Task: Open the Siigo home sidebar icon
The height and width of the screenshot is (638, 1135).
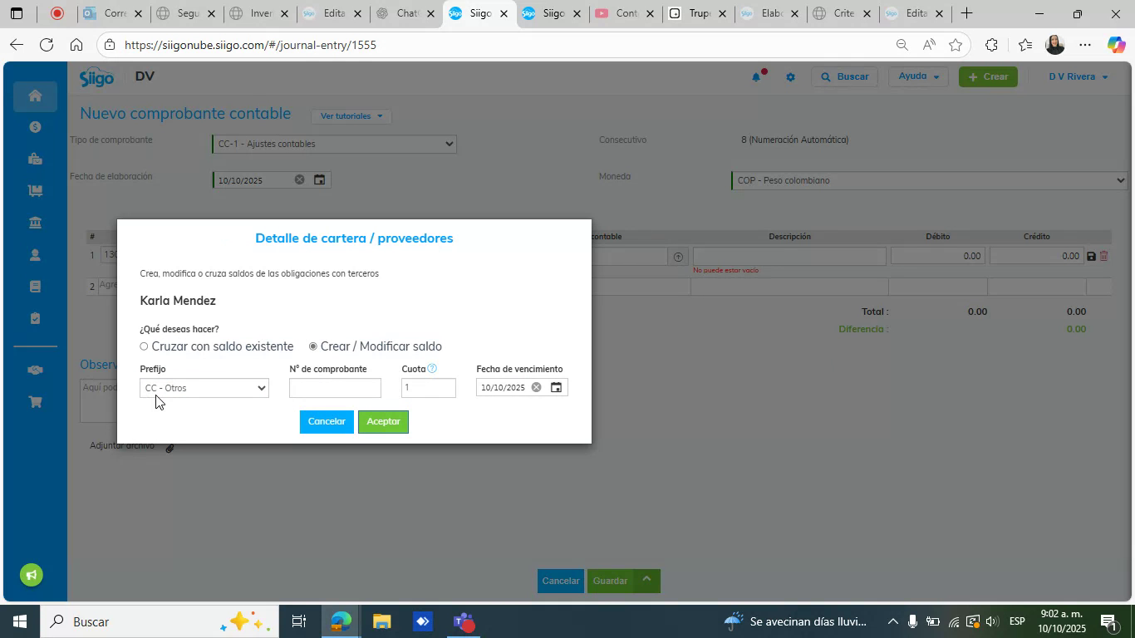Action: coord(35,96)
